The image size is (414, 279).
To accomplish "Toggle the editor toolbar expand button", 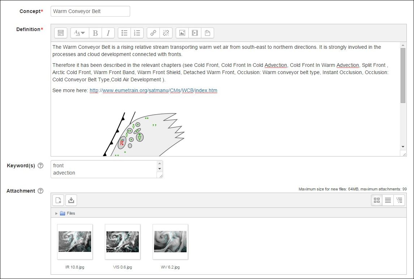I will [x=61, y=33].
